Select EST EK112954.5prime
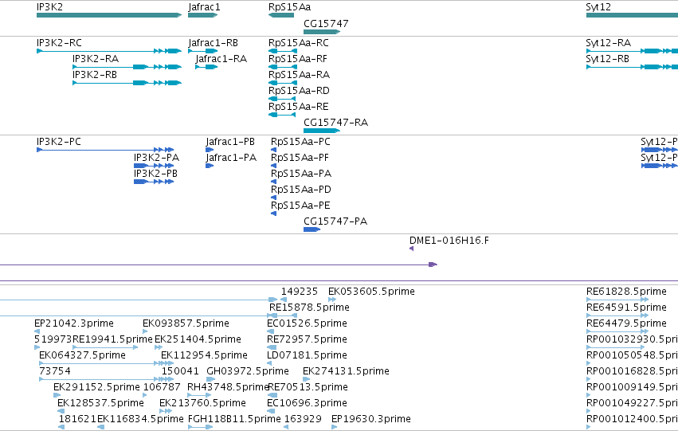Image resolution: width=678 pixels, height=431 pixels. (x=167, y=363)
